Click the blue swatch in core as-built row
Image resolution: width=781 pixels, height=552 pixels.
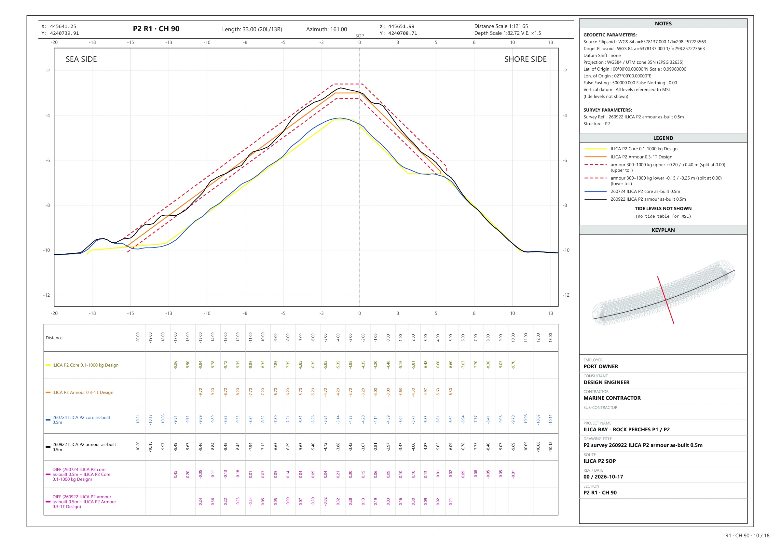tap(48, 420)
